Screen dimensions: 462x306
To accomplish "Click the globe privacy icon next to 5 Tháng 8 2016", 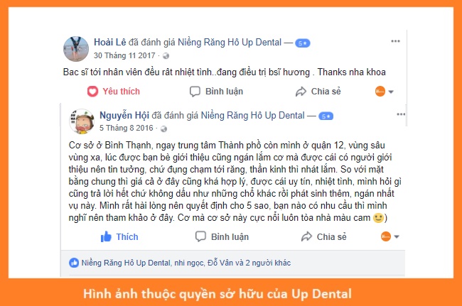I will coord(163,129).
